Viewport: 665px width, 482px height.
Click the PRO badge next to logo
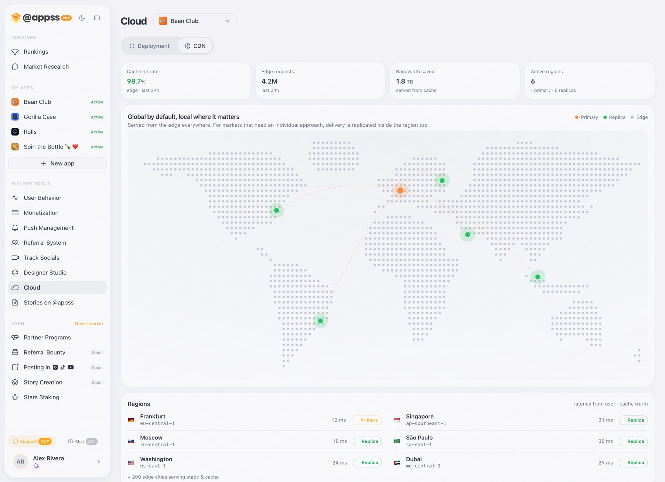[x=66, y=18]
